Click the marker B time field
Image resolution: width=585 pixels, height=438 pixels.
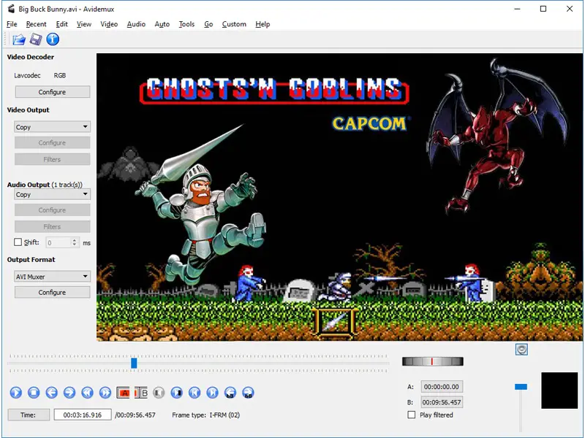(442, 402)
